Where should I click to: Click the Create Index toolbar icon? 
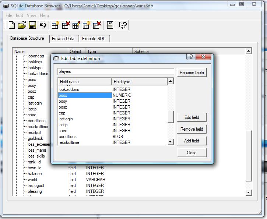tap(87, 25)
